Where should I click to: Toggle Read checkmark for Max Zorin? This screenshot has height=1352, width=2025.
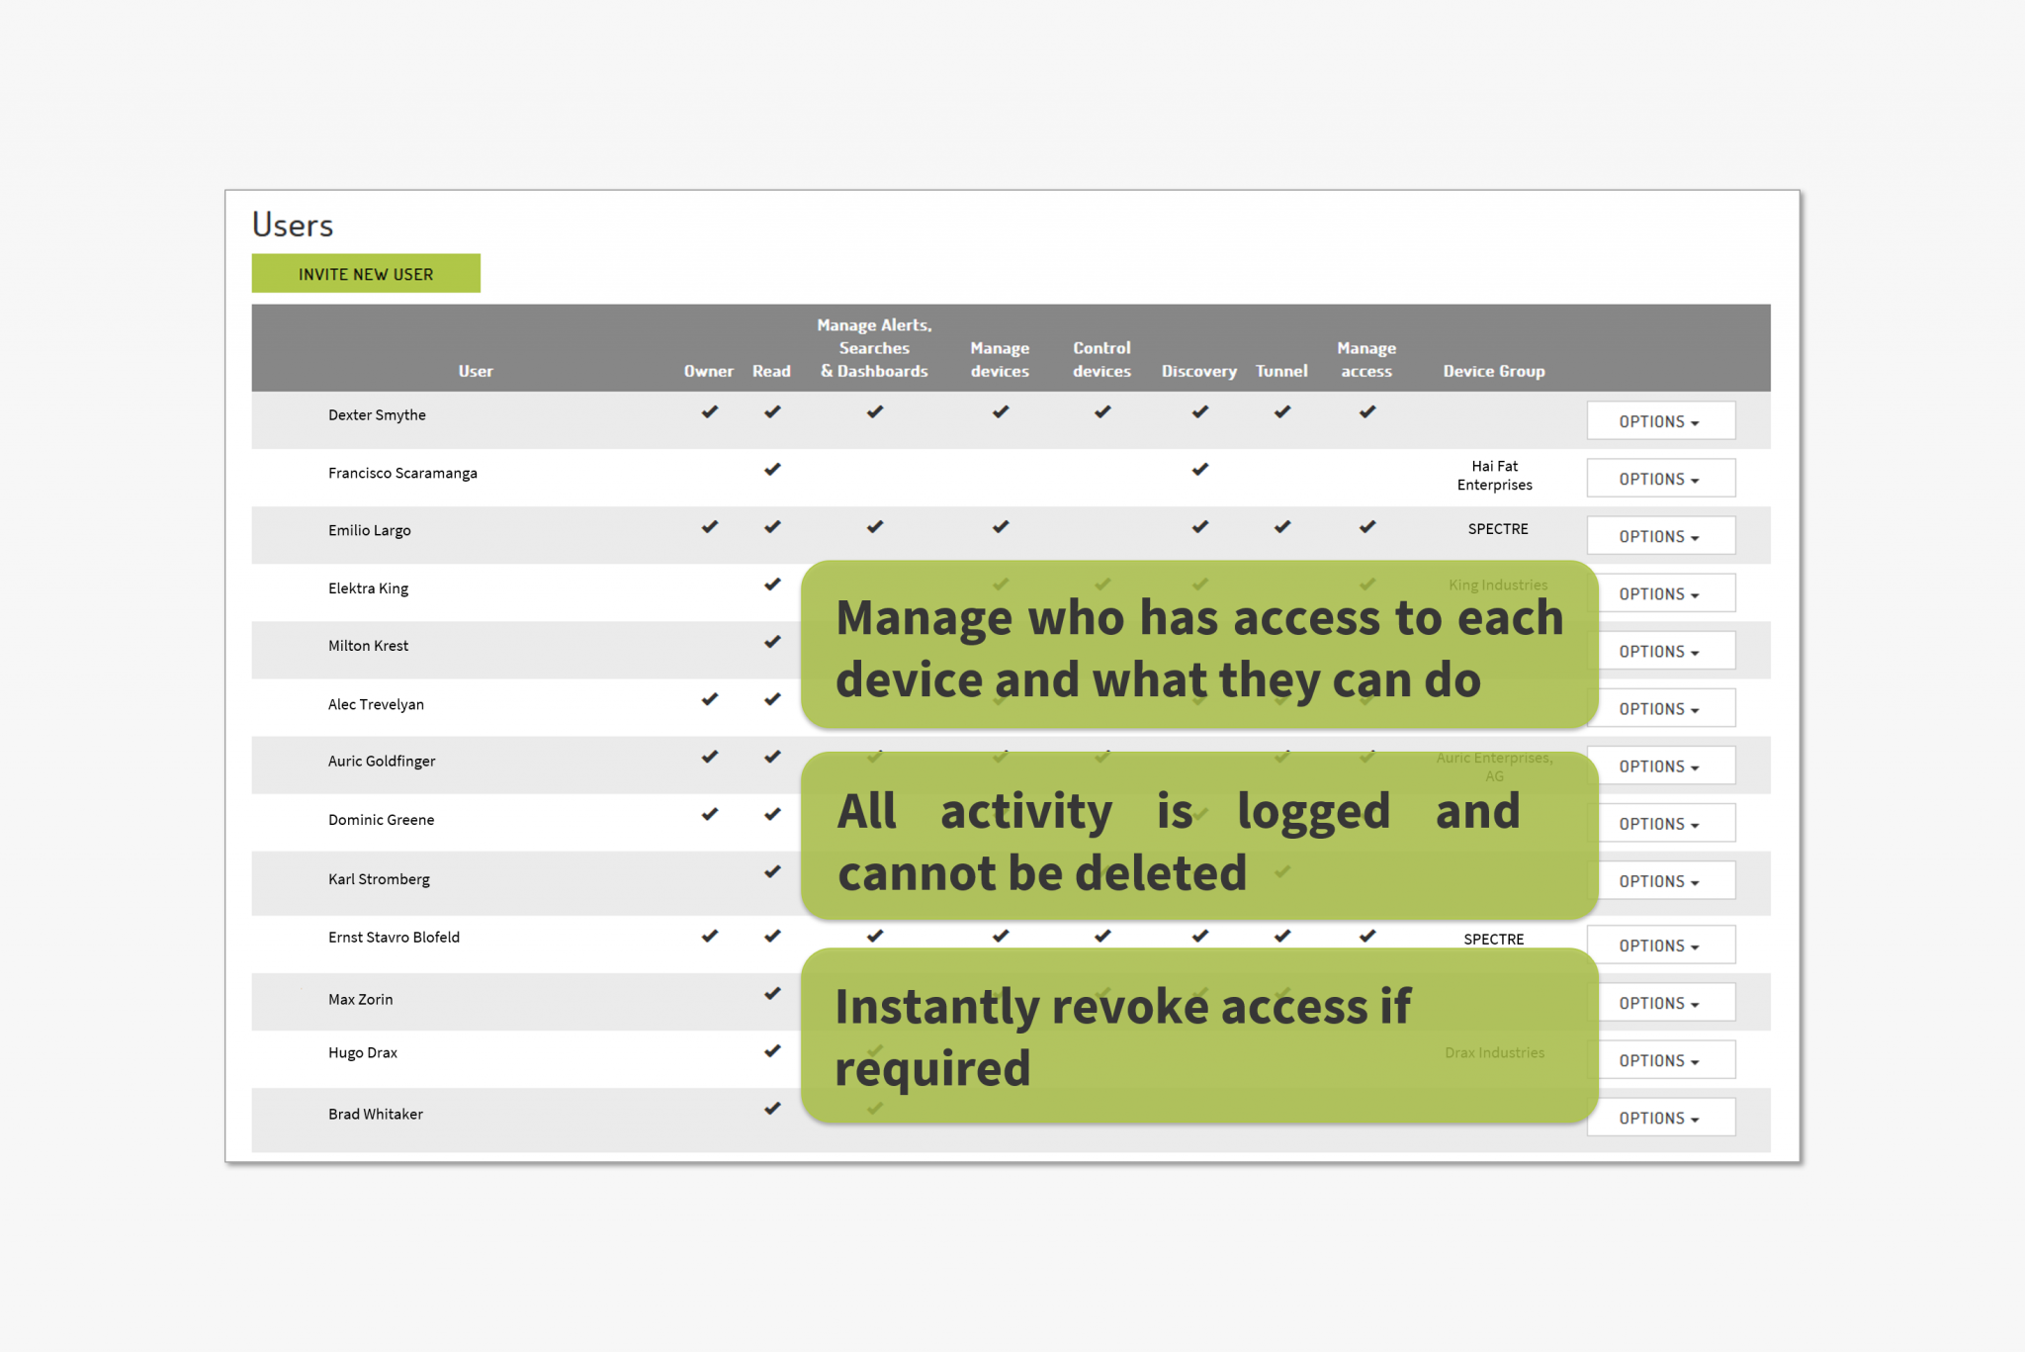point(772,993)
